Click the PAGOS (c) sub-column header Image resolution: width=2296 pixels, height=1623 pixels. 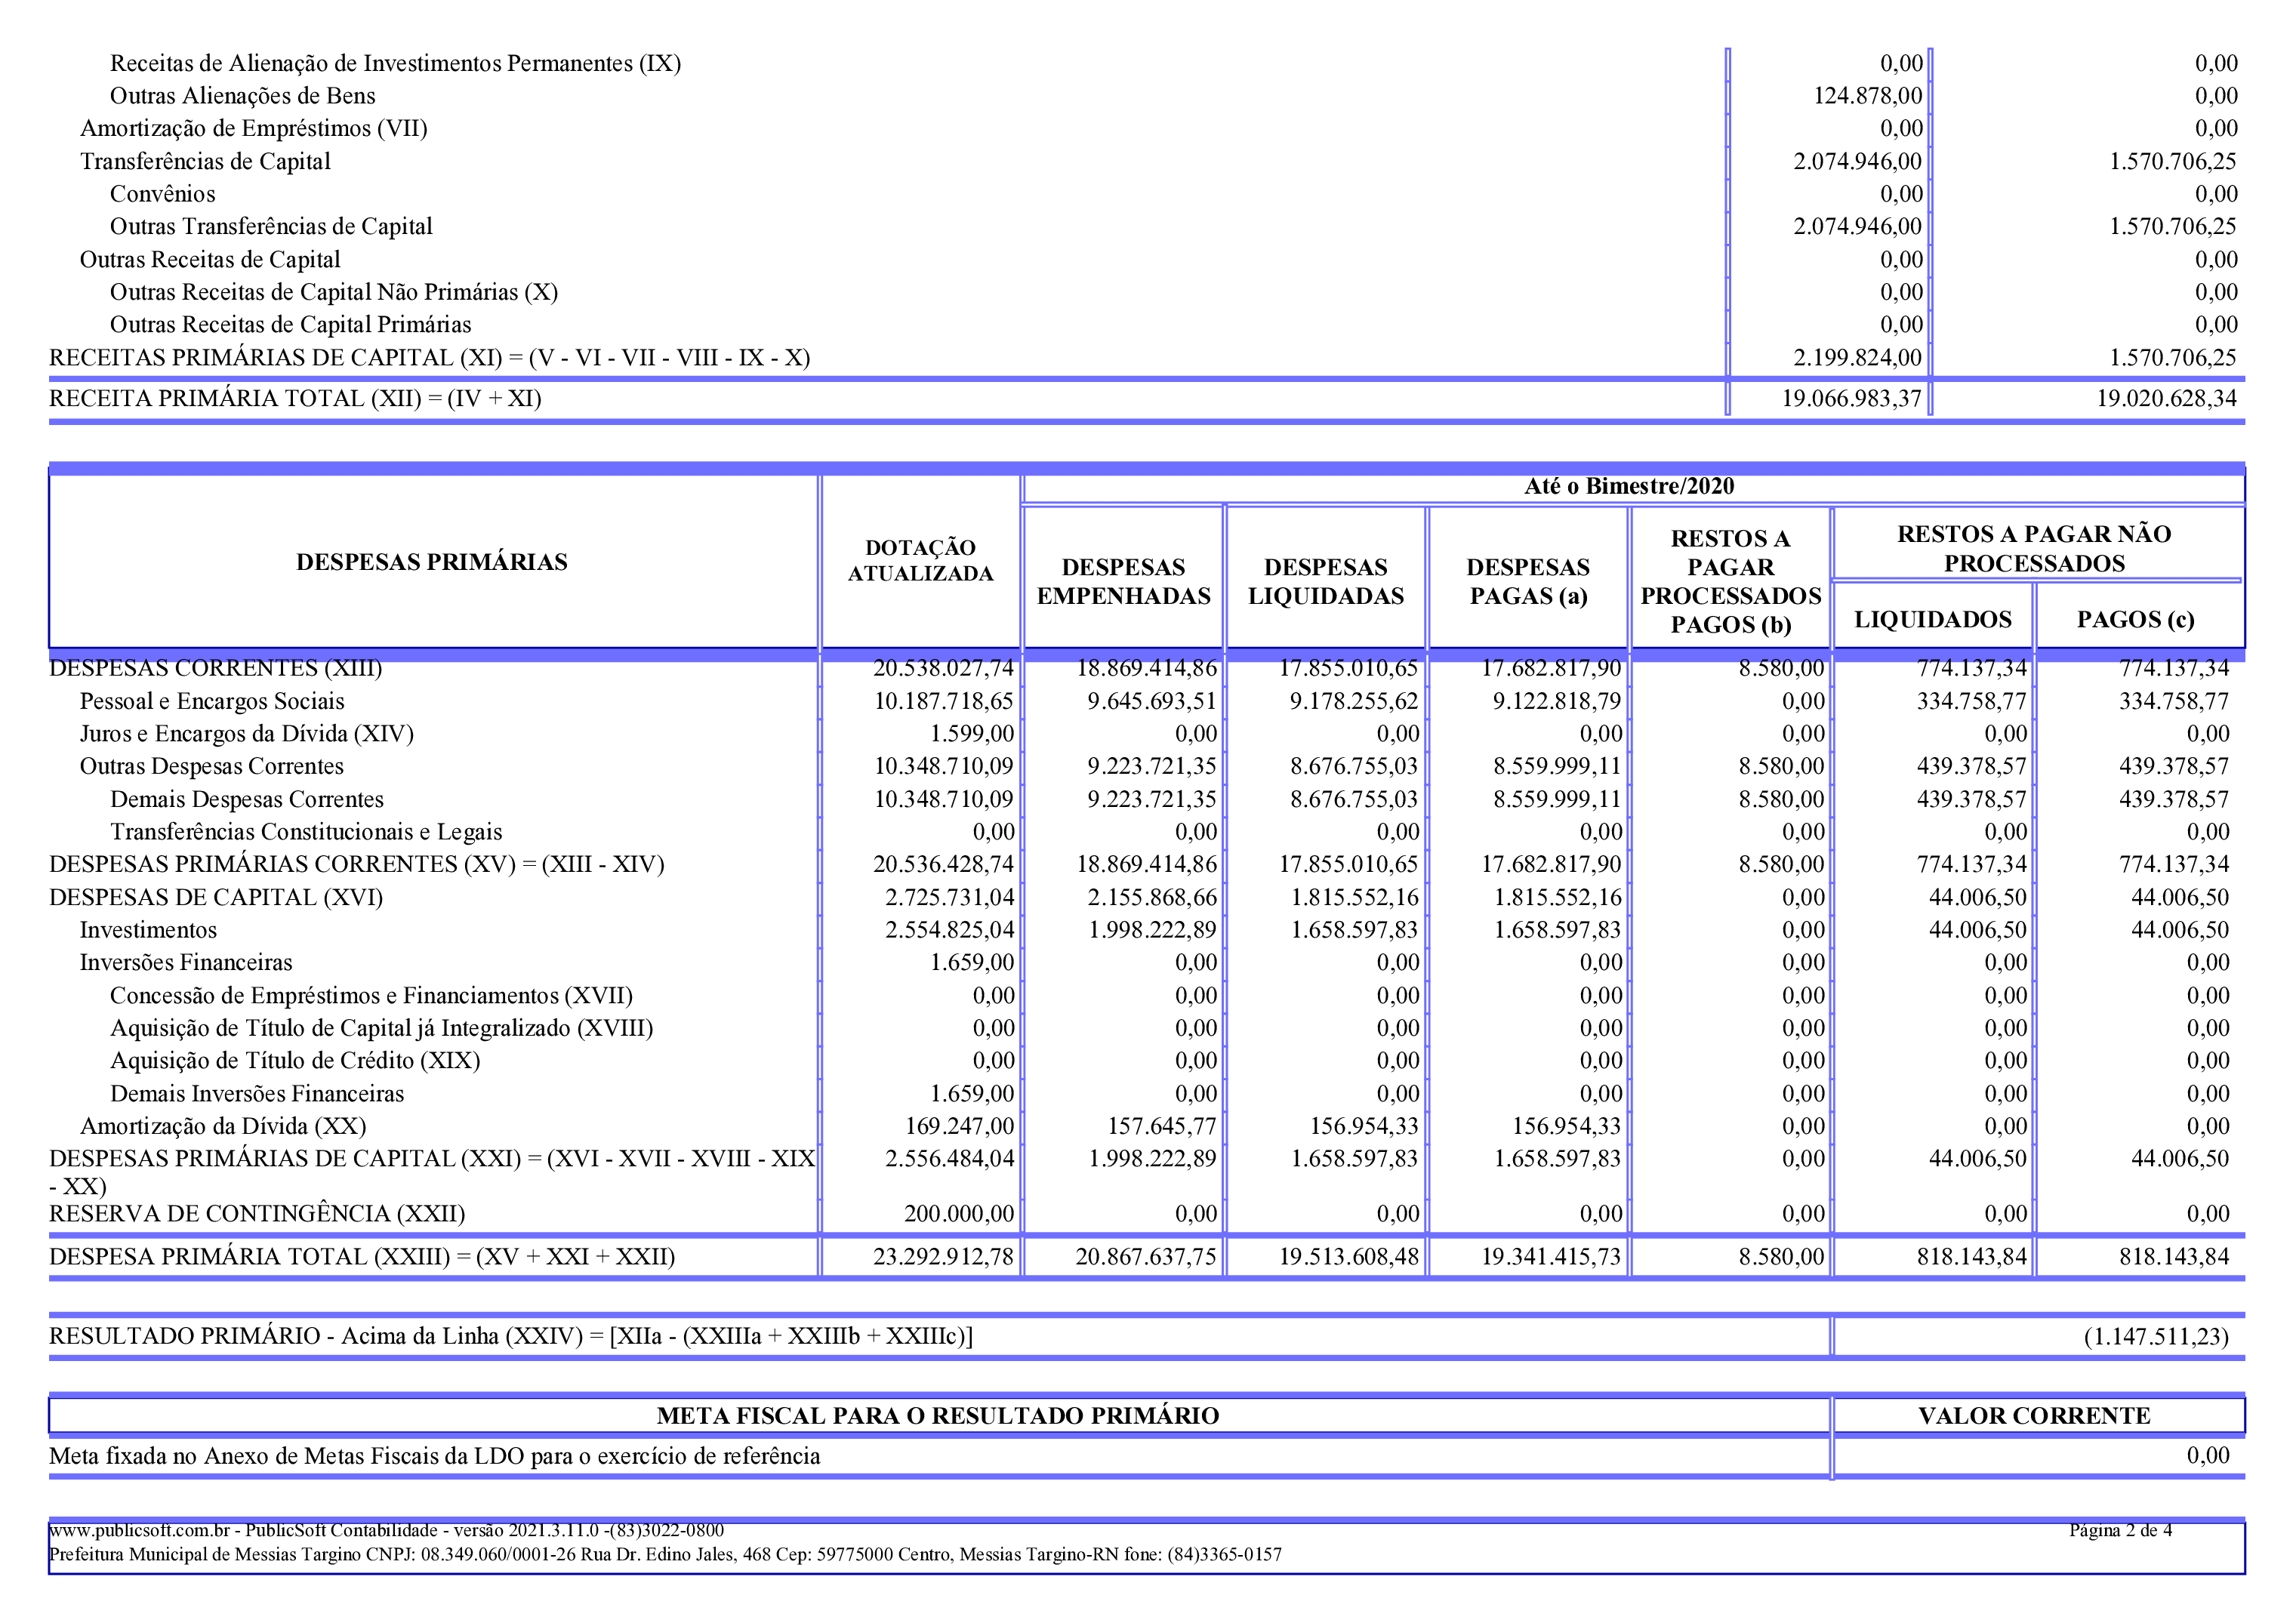tap(2135, 620)
